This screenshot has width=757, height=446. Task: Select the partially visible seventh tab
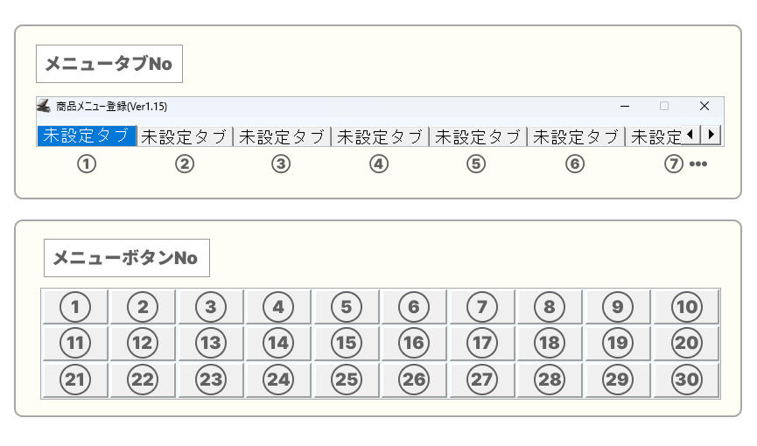655,136
